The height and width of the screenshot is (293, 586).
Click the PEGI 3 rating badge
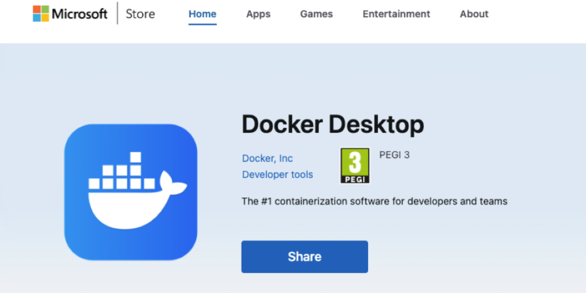click(355, 166)
